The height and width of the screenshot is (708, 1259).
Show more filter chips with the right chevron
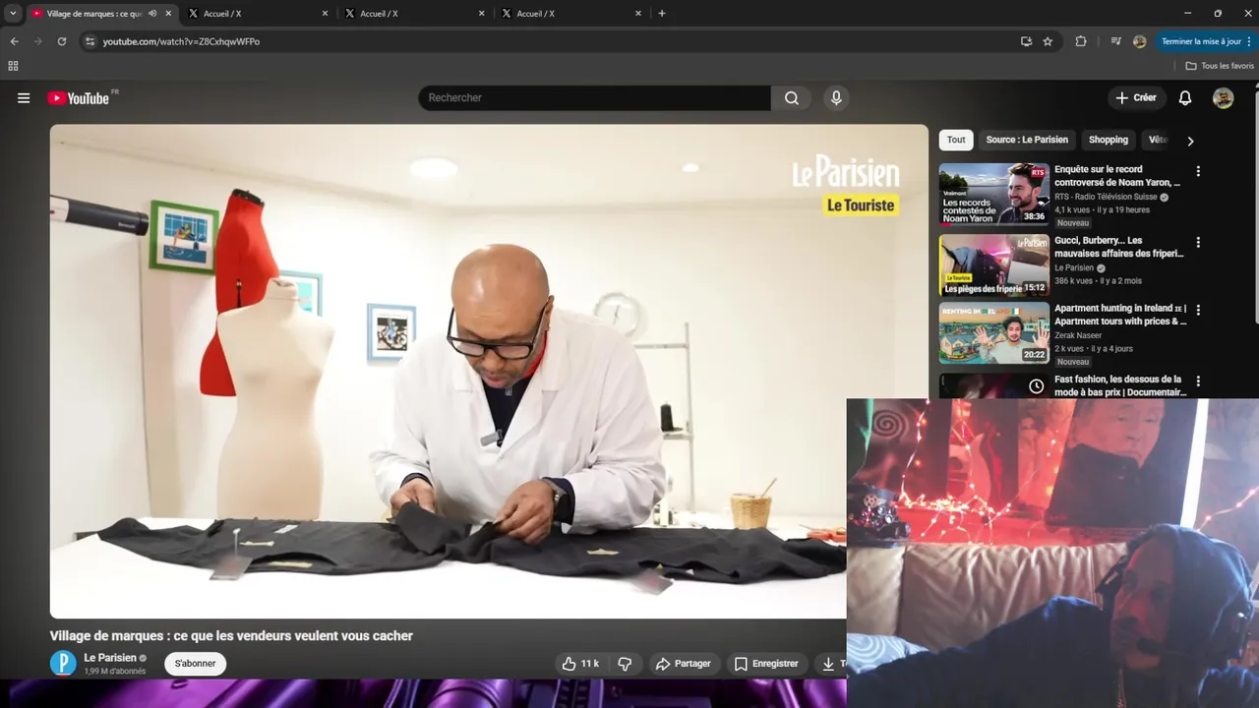point(1190,141)
